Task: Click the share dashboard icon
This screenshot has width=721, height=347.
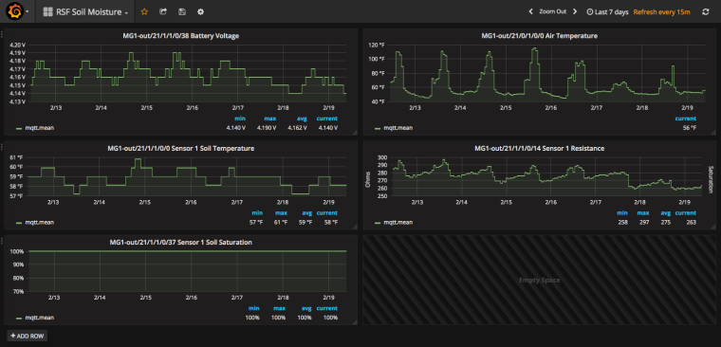Action: coord(163,12)
